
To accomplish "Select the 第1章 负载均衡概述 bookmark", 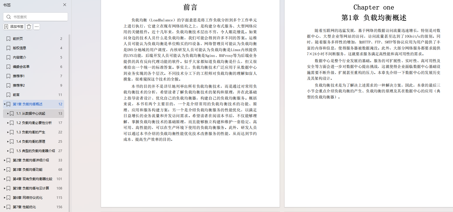I will [x=28, y=104].
